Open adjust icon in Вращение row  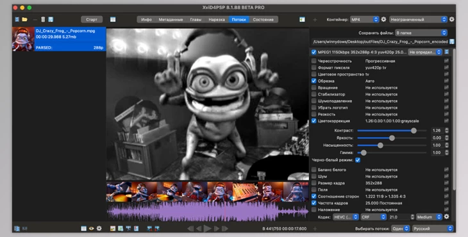[446, 88]
